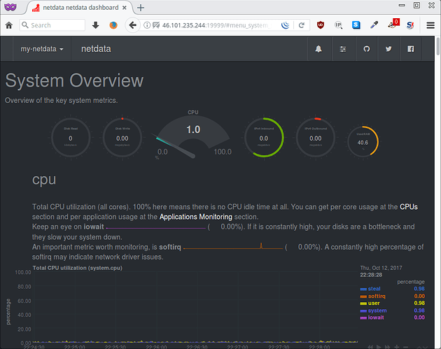
Task: Expand the my-netdata dropdown menu
Action: click(43, 50)
